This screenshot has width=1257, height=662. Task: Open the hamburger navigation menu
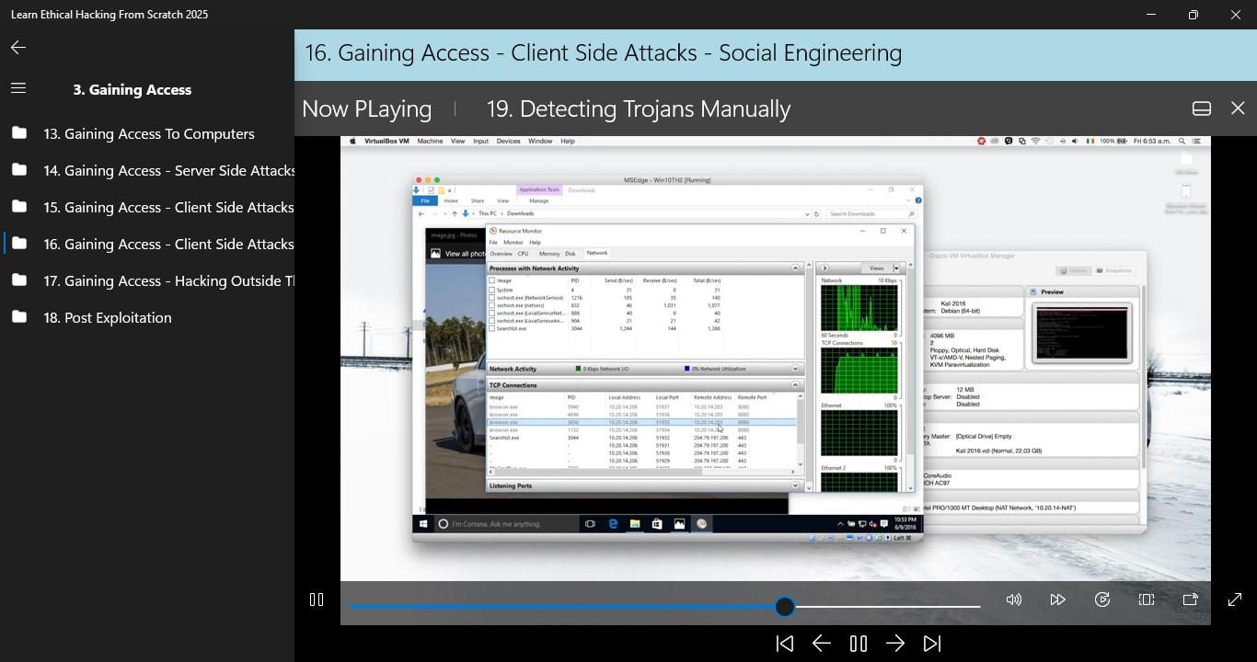point(17,87)
